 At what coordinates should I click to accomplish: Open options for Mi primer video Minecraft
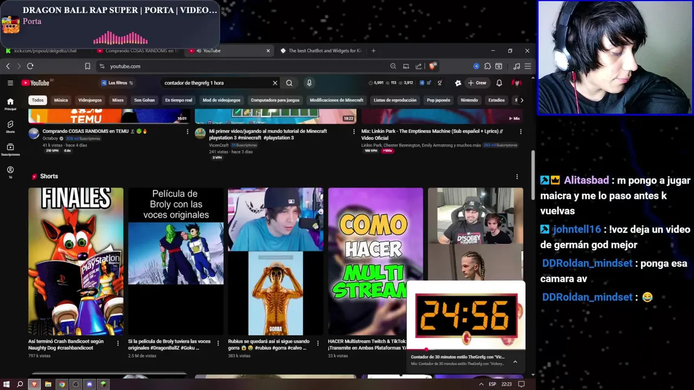coord(354,132)
